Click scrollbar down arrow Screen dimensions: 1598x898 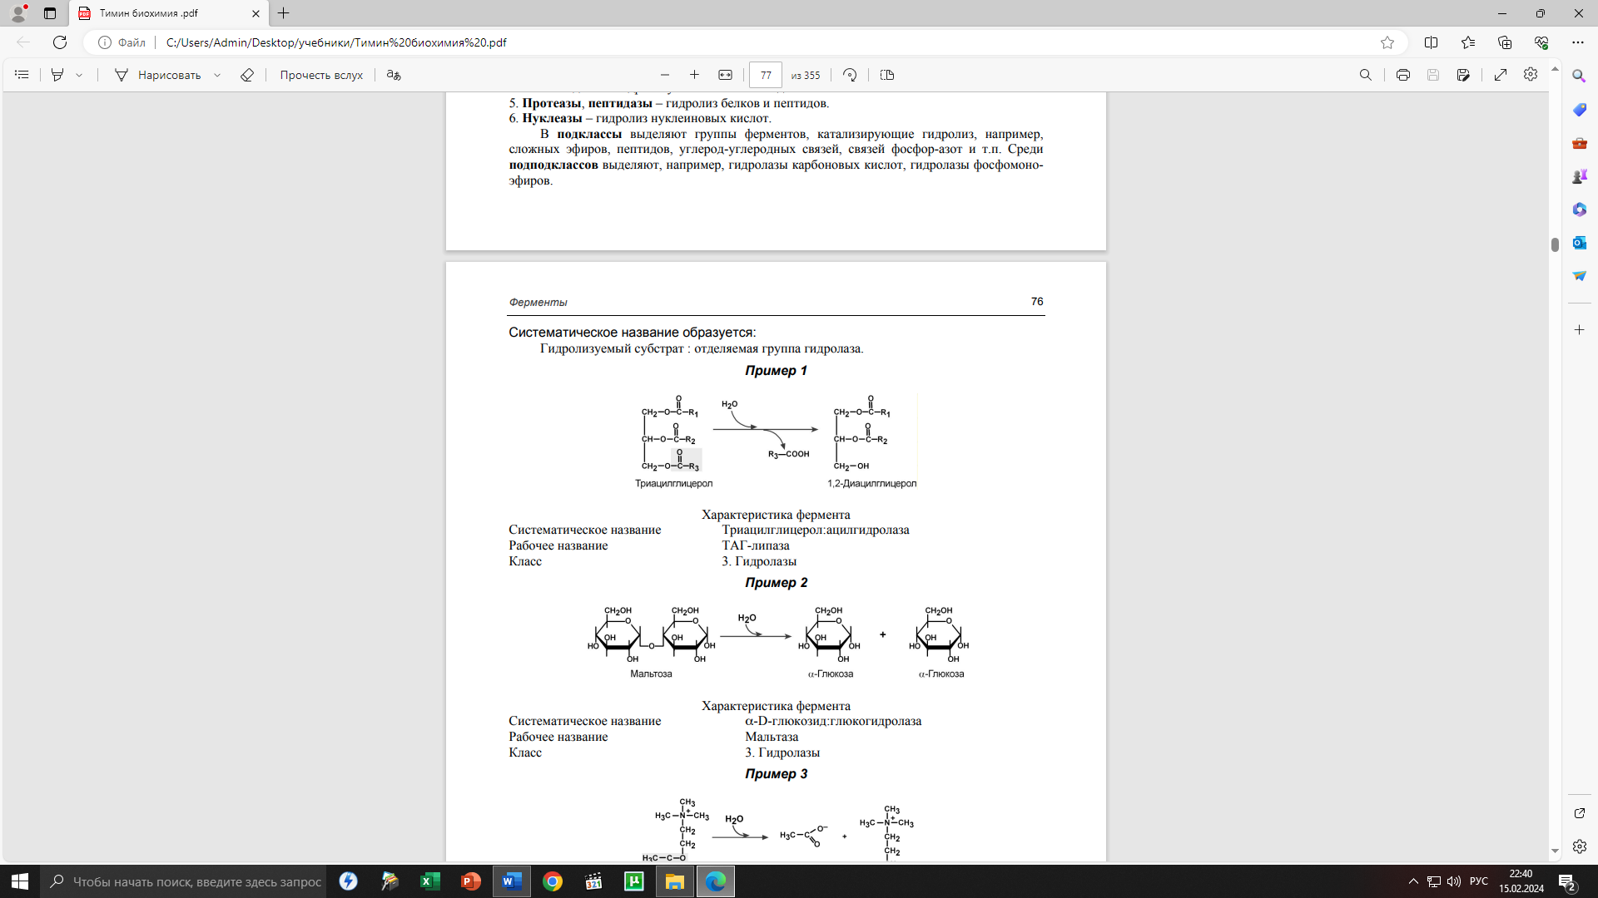click(1555, 851)
